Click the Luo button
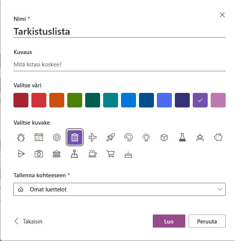The width and height of the screenshot is (235, 241). click(x=169, y=221)
